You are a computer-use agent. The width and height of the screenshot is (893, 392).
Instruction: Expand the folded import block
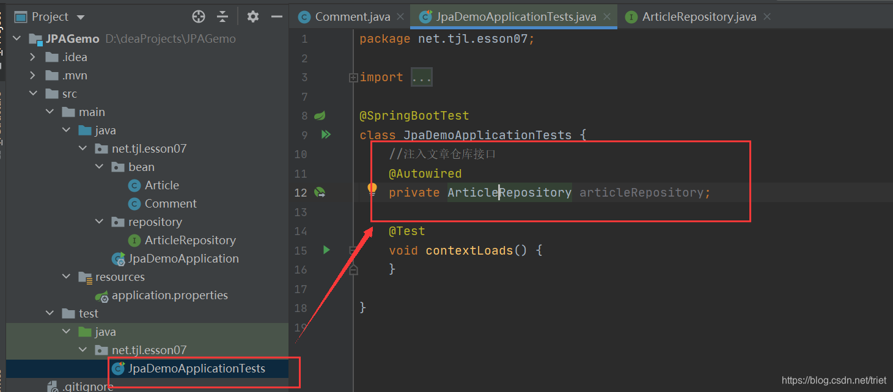(x=353, y=78)
